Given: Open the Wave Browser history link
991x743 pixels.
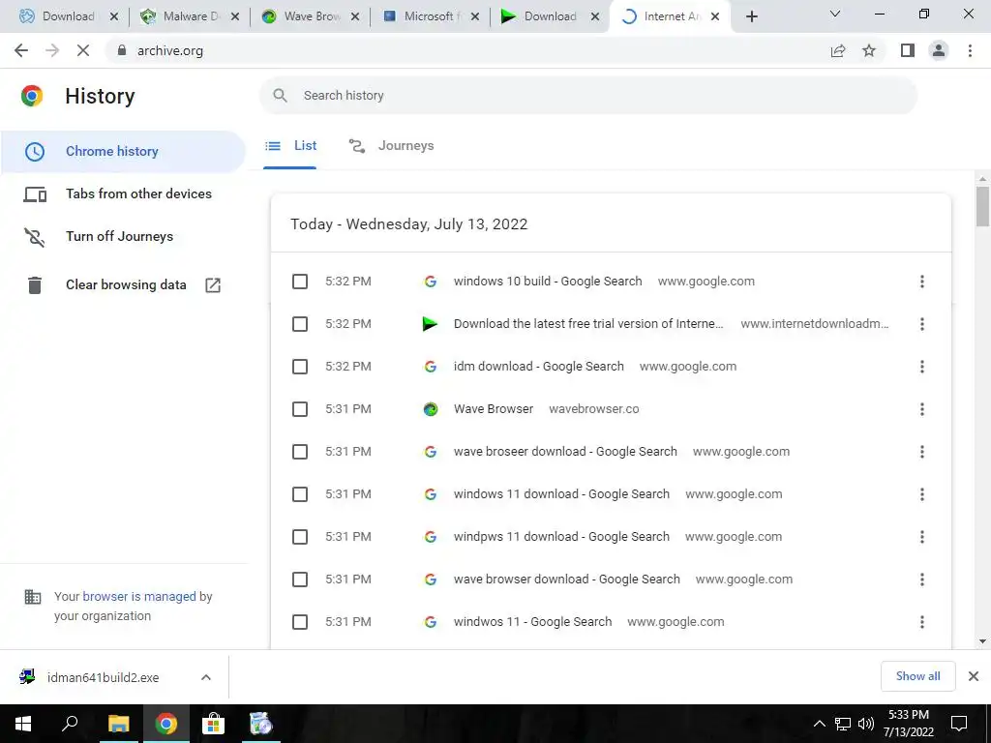Looking at the screenshot, I should click(494, 409).
